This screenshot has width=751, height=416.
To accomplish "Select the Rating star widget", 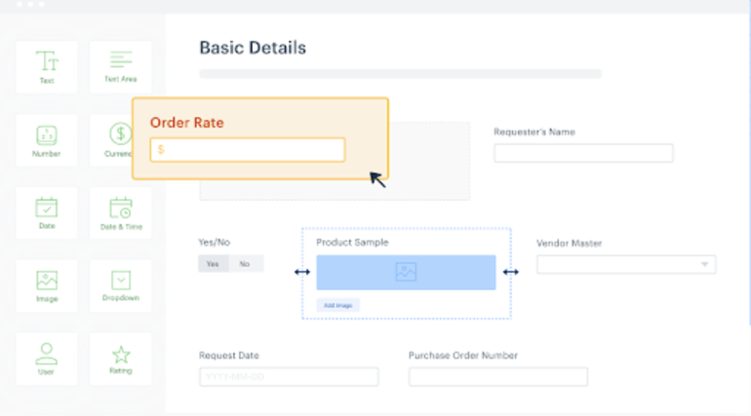I will pos(121,359).
